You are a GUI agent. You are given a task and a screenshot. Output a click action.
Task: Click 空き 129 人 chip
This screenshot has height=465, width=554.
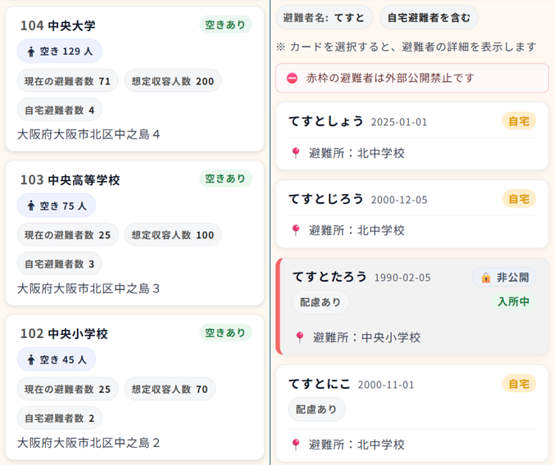point(60,52)
